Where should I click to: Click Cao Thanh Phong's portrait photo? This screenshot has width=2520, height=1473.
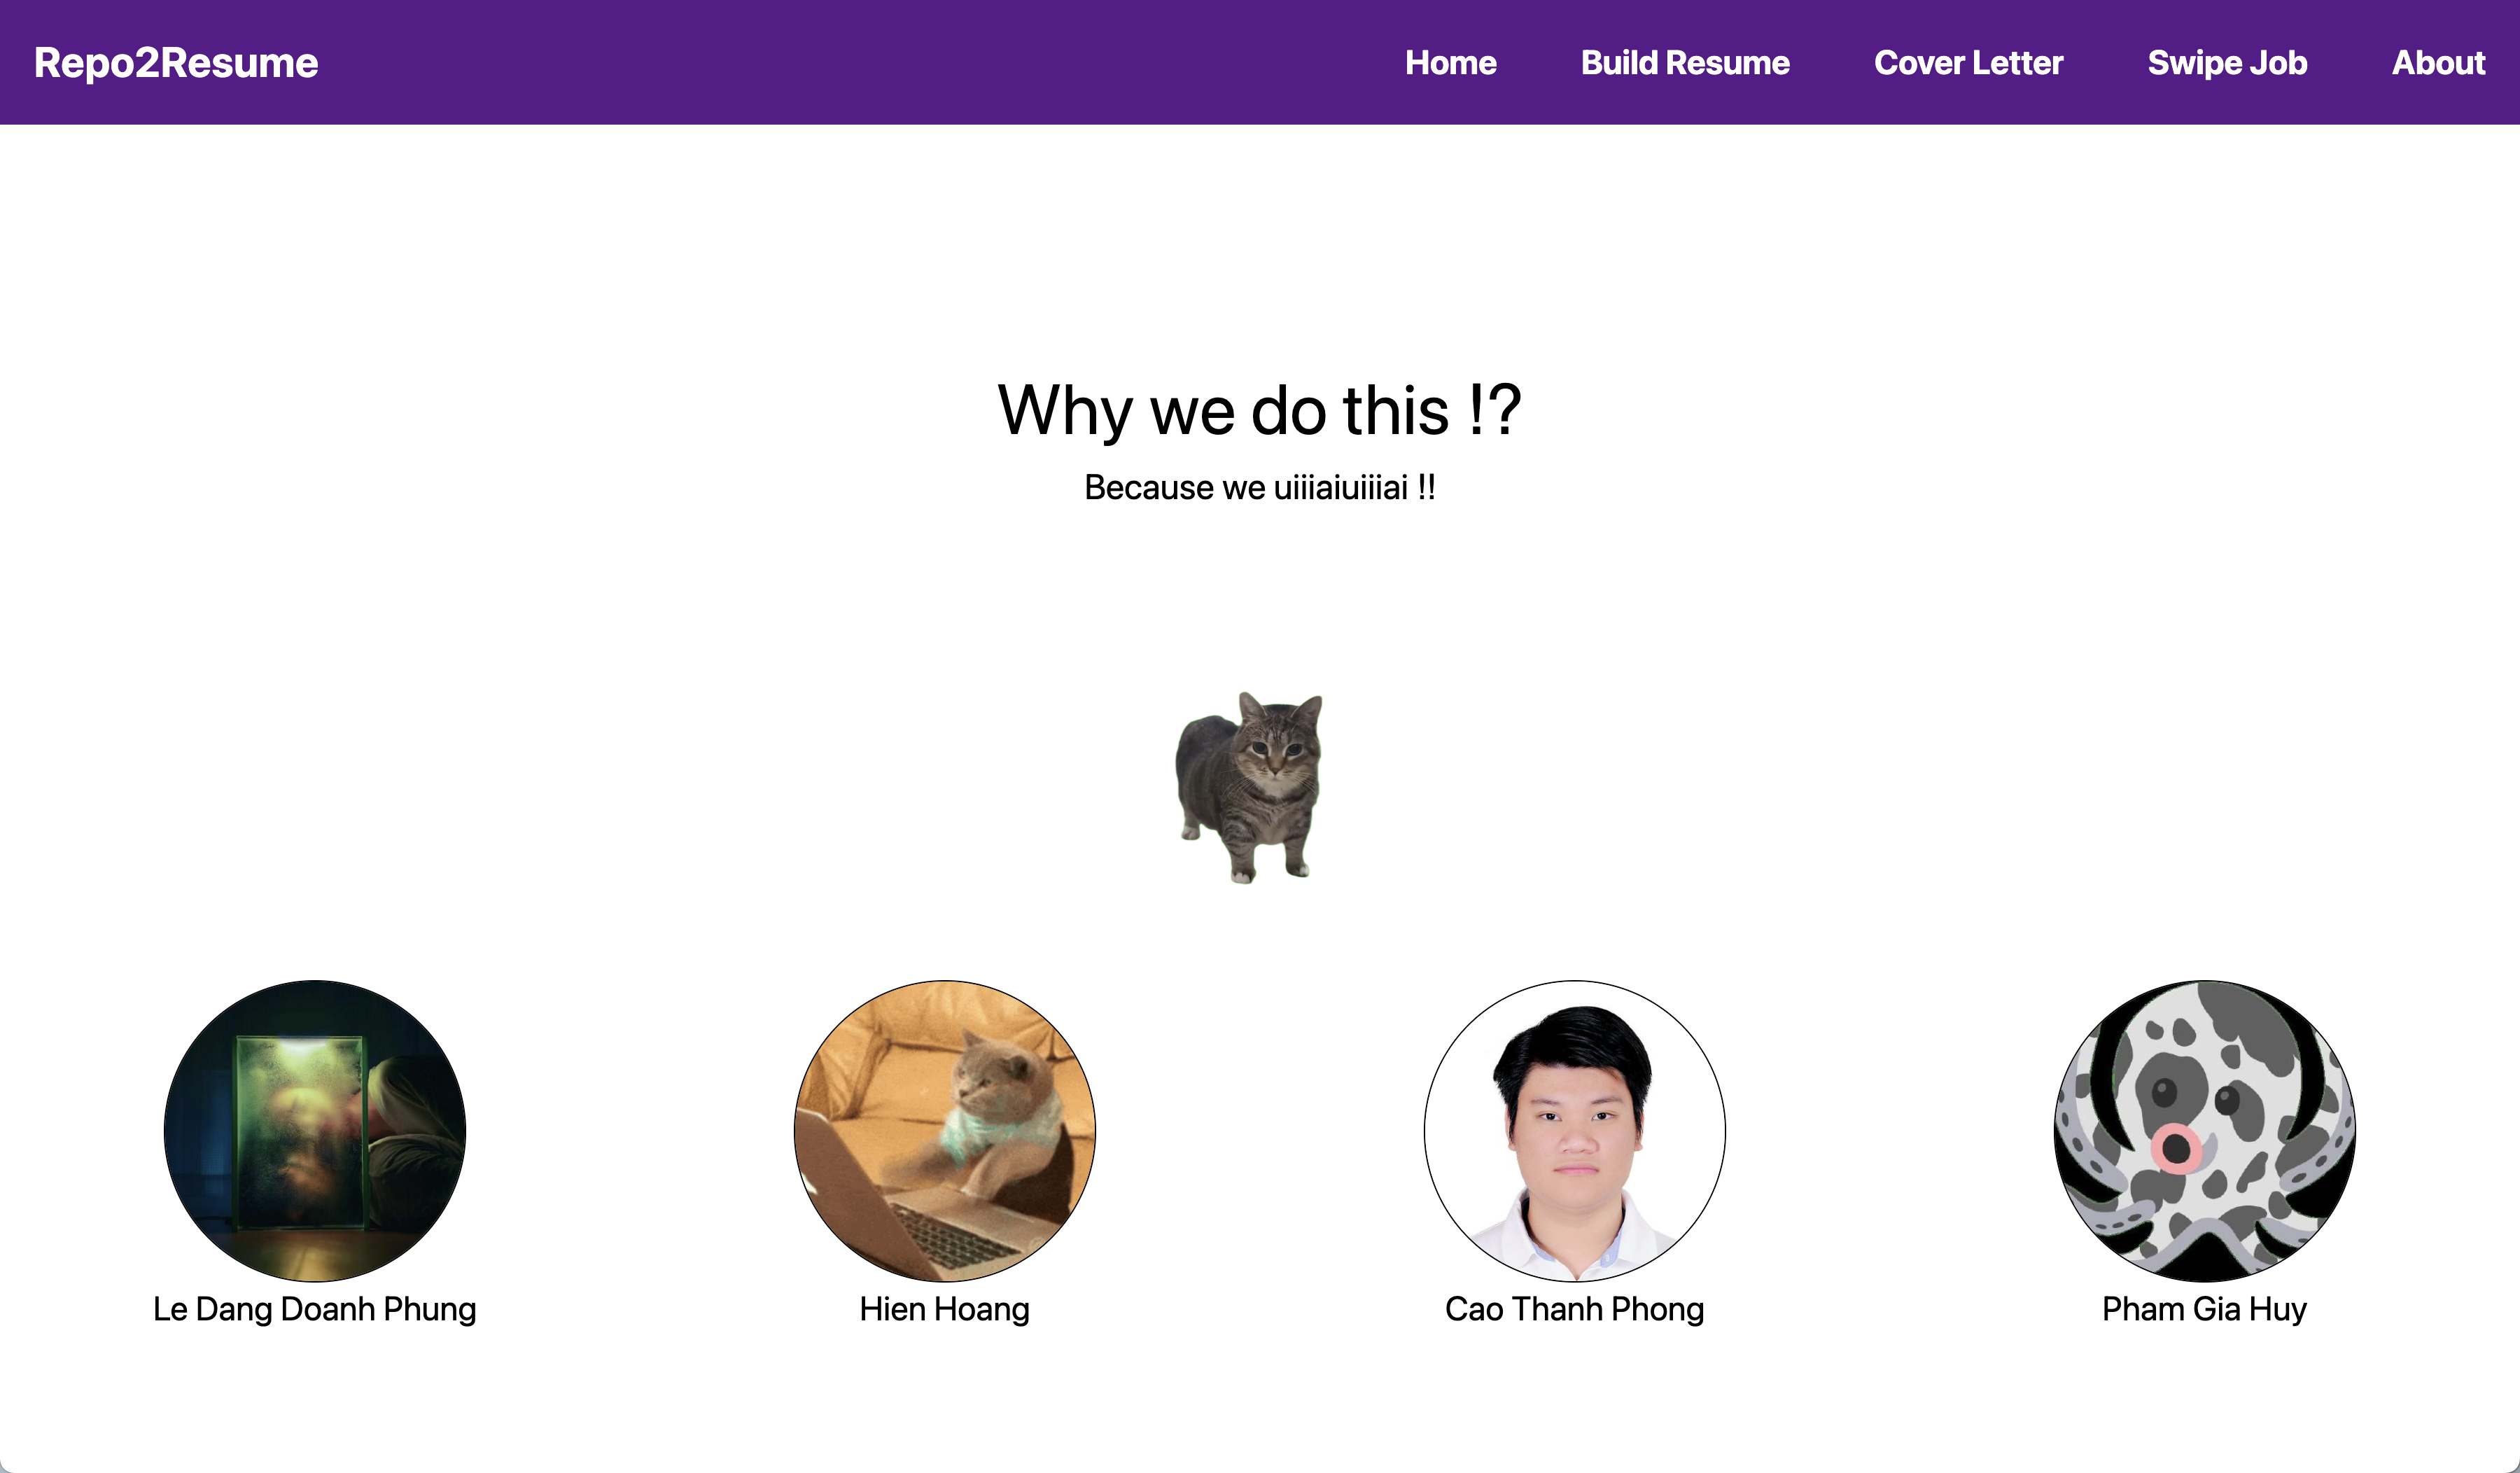1574,1130
